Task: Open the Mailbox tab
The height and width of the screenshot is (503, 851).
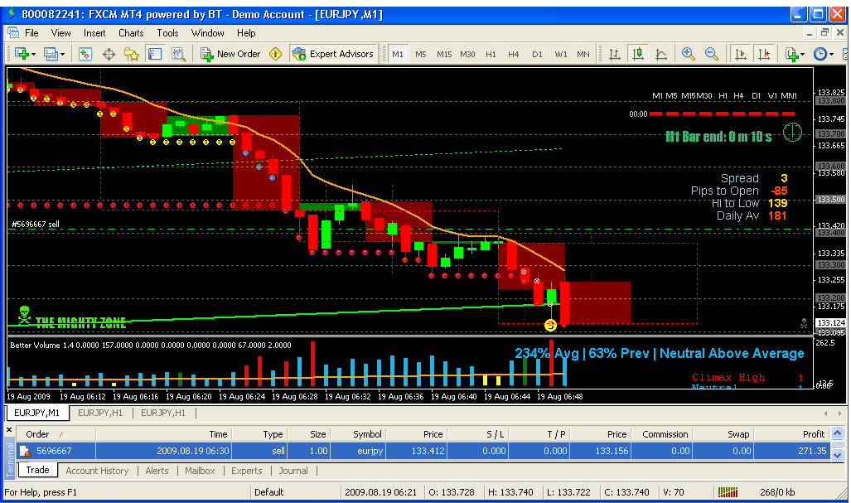Action: 200,471
